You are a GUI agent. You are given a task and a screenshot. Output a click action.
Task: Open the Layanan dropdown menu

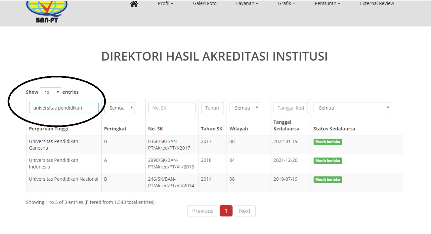247,3
